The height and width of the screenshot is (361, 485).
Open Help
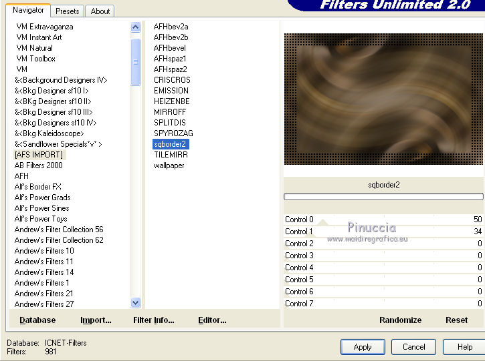click(464, 347)
